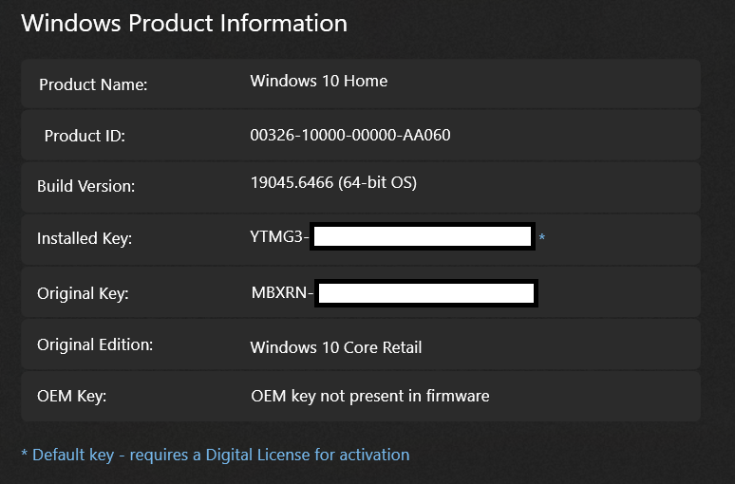Select the Product Name label
The width and height of the screenshot is (735, 484).
93,84
